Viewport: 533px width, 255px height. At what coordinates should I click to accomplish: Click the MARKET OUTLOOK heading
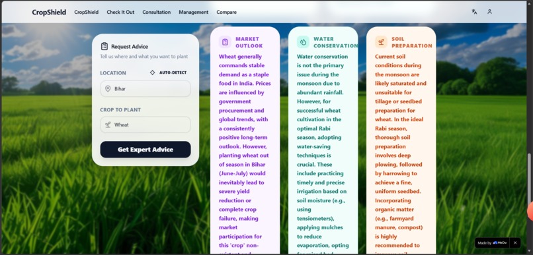(249, 42)
